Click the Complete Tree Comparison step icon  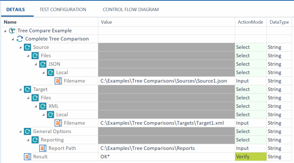[x=20, y=39]
